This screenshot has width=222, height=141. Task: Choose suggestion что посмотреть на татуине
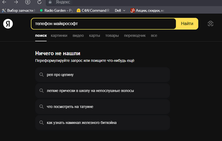point(102,107)
